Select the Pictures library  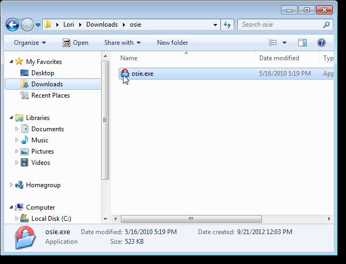click(x=43, y=151)
